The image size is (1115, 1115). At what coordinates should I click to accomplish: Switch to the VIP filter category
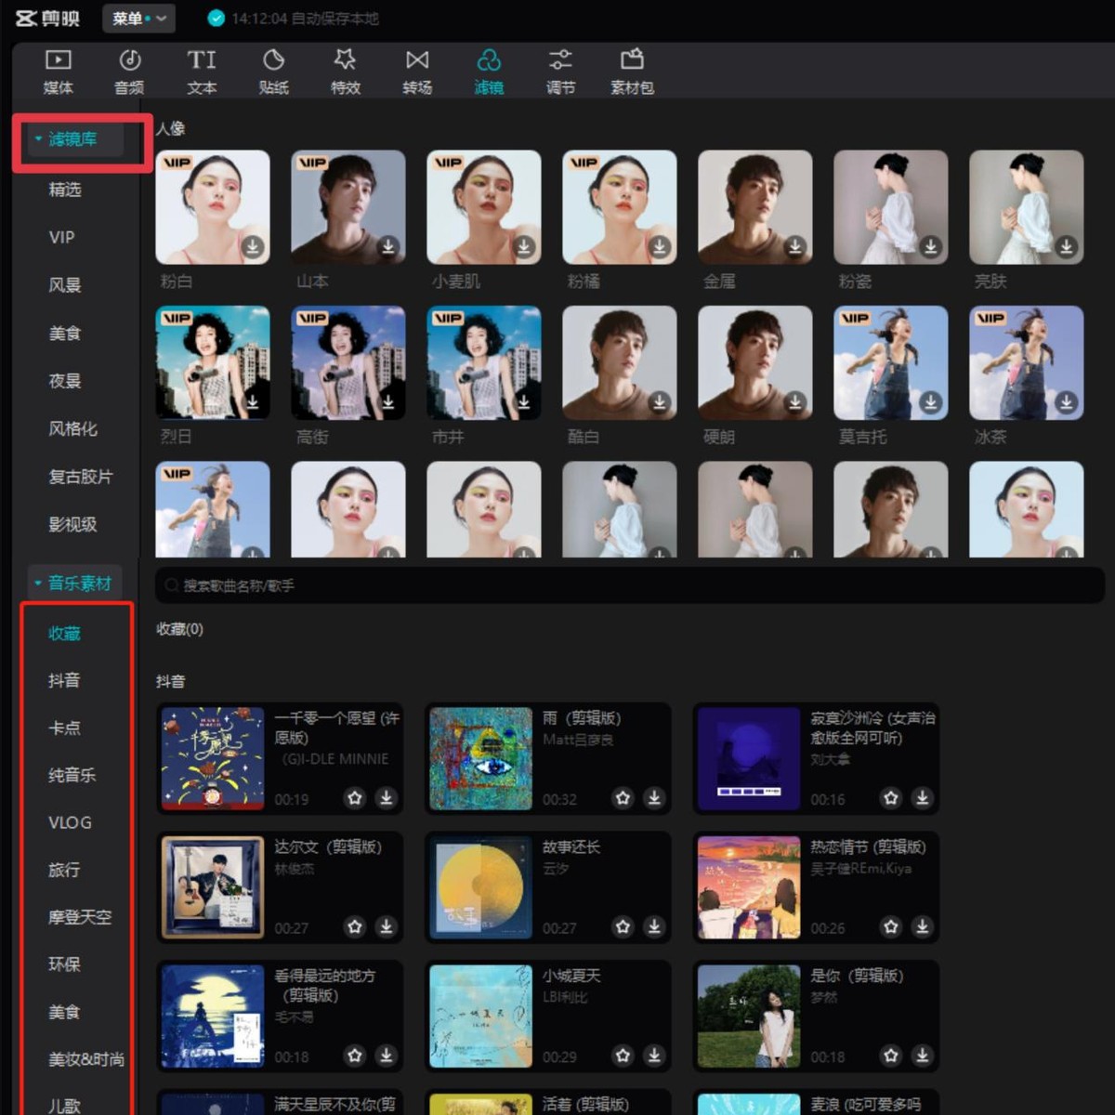tap(60, 237)
